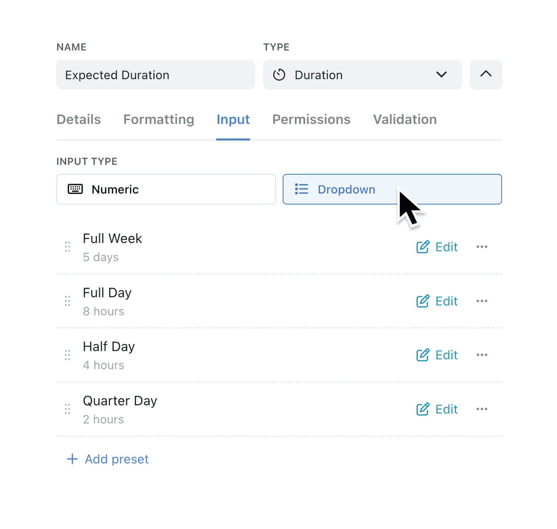Open the ellipsis menu for Full Week
Screen dimensions: 557x529
(x=482, y=247)
